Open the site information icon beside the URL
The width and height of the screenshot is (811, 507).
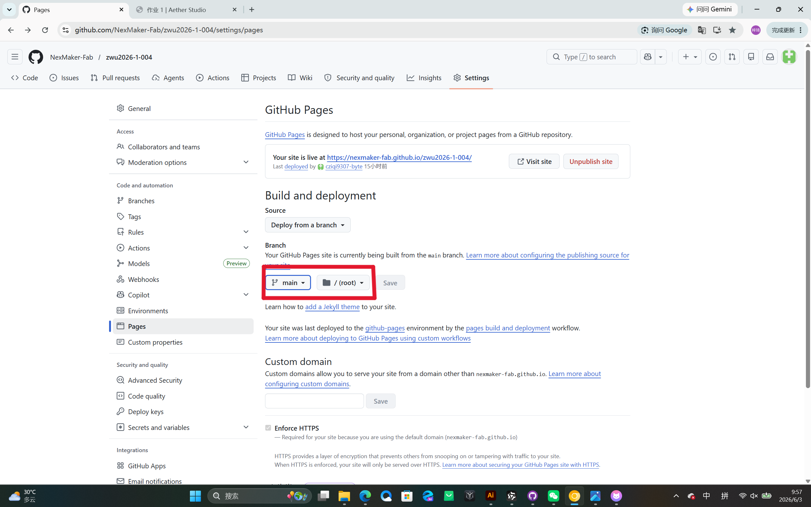pos(66,30)
